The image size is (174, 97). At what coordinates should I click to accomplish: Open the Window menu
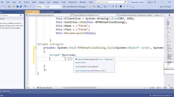coord(83,2)
